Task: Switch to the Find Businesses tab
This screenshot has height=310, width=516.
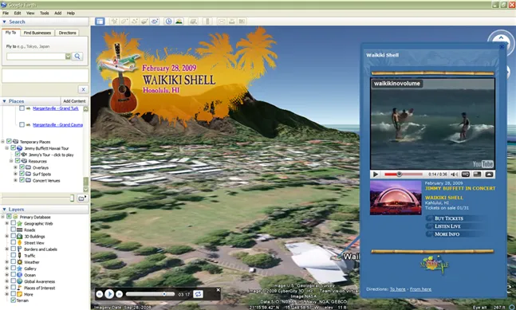Action: [37, 33]
